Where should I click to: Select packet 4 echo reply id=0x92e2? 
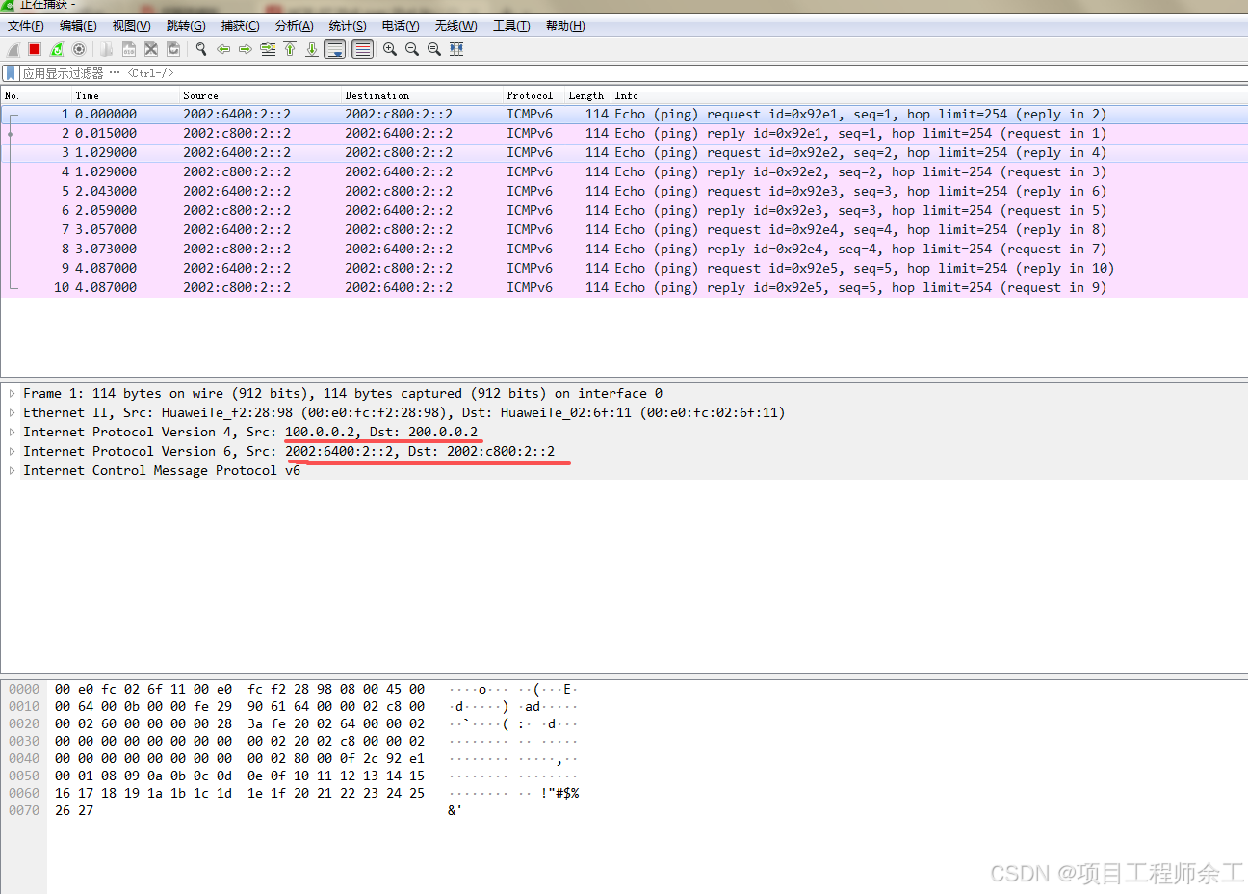[x=624, y=172]
